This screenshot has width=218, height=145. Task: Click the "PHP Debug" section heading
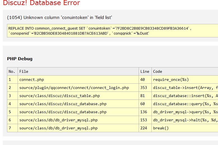point(20,59)
